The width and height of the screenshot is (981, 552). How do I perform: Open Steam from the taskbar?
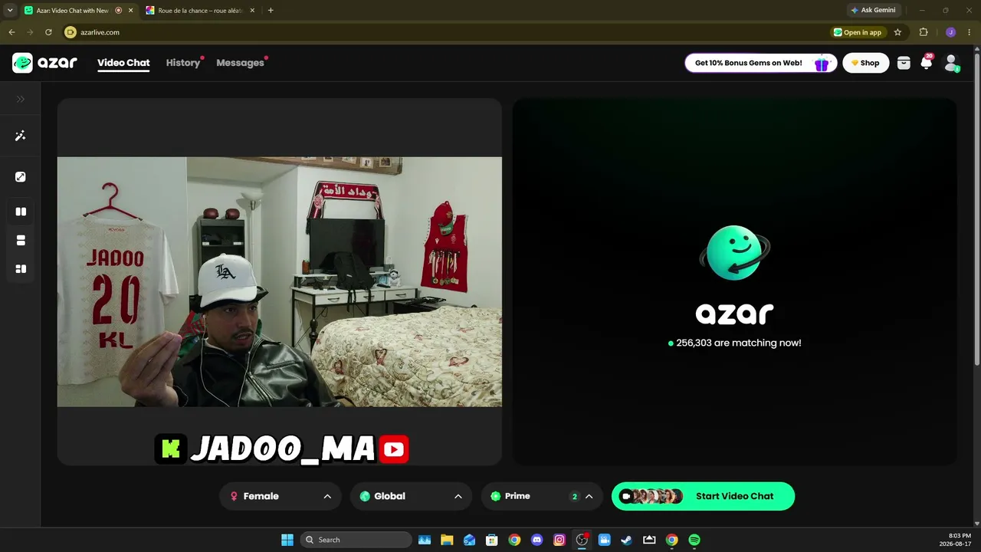627,540
